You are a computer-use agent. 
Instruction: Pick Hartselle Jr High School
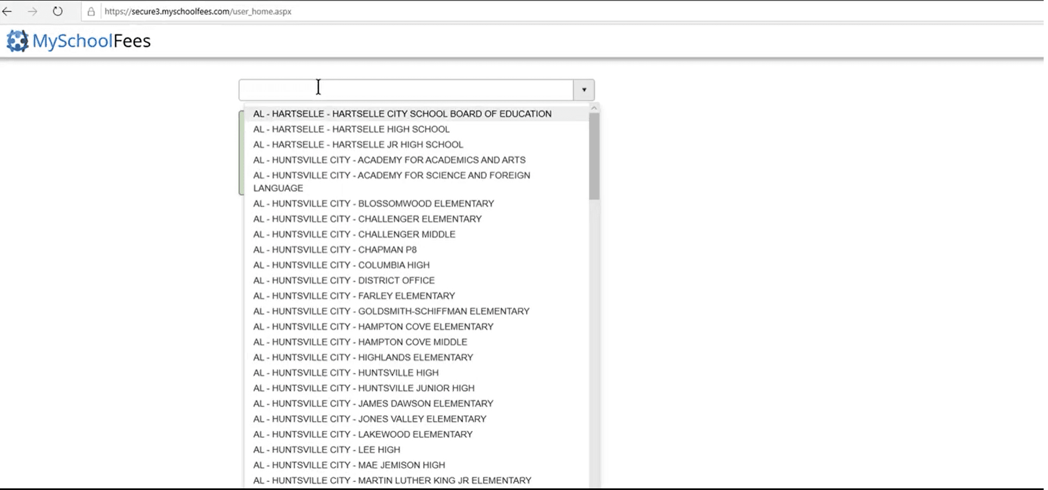pos(417,144)
